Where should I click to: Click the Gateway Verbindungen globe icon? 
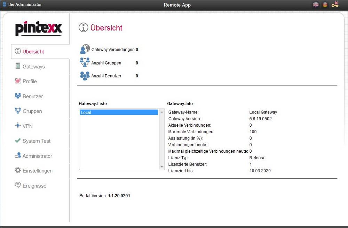pyautogui.click(x=85, y=50)
